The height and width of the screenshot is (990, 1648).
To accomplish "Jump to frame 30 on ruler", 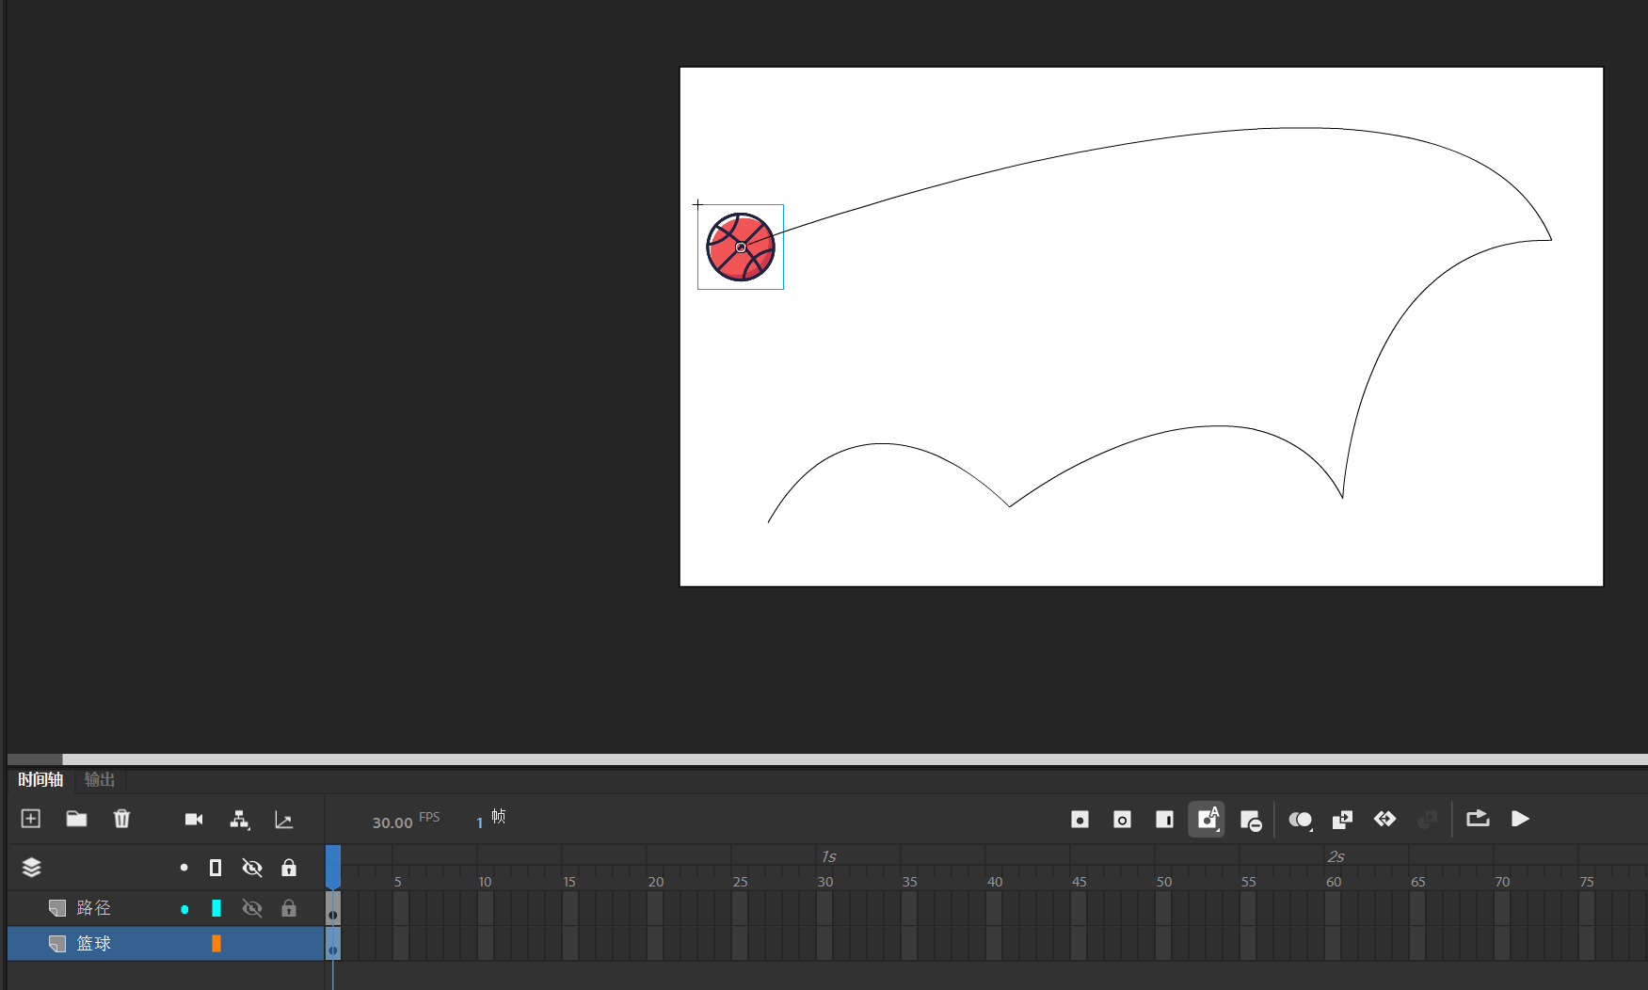I will [824, 882].
